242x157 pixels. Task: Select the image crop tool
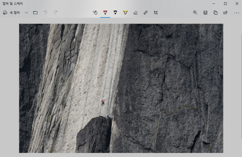(156, 13)
